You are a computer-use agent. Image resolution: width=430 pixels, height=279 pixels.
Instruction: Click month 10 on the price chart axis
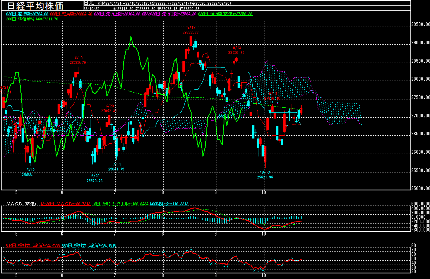click(264, 192)
